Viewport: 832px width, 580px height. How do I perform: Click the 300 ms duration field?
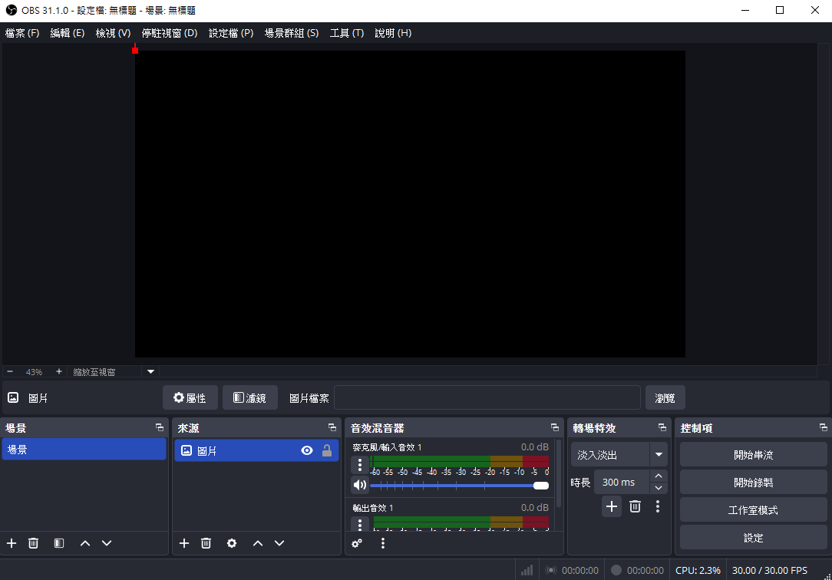pyautogui.click(x=622, y=482)
